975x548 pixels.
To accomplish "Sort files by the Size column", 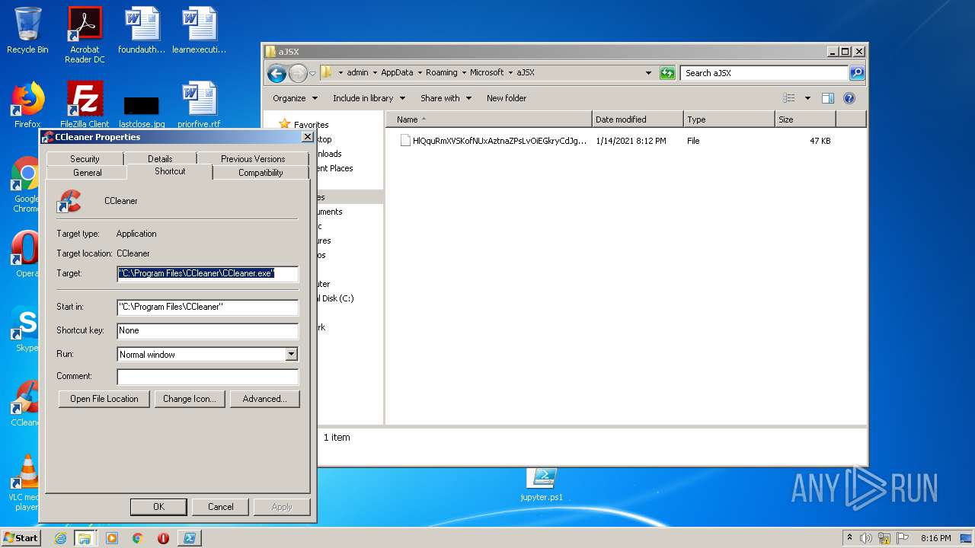I will 805,119.
